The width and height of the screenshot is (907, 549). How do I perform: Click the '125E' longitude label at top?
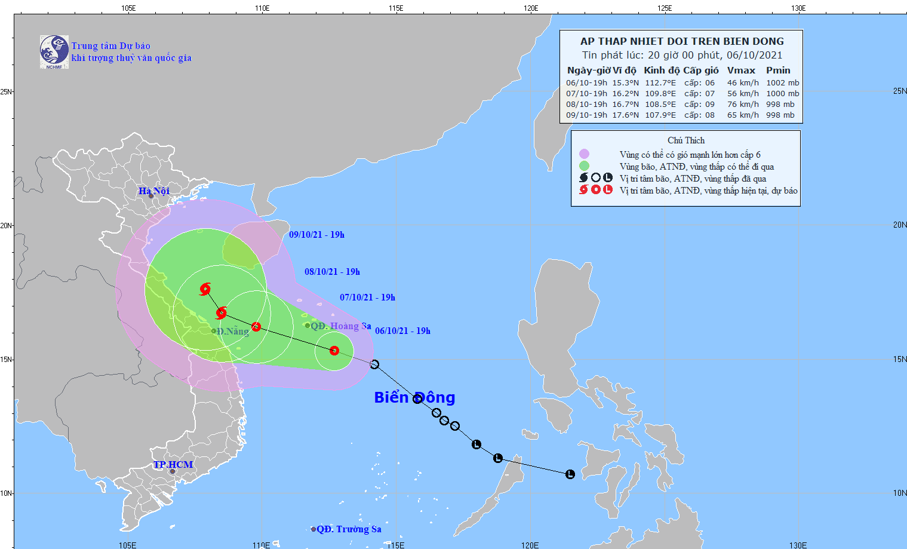point(665,8)
